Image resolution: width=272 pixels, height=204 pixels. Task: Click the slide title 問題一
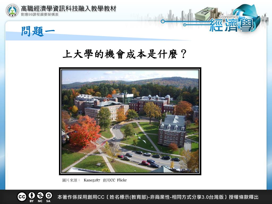pos(38,31)
